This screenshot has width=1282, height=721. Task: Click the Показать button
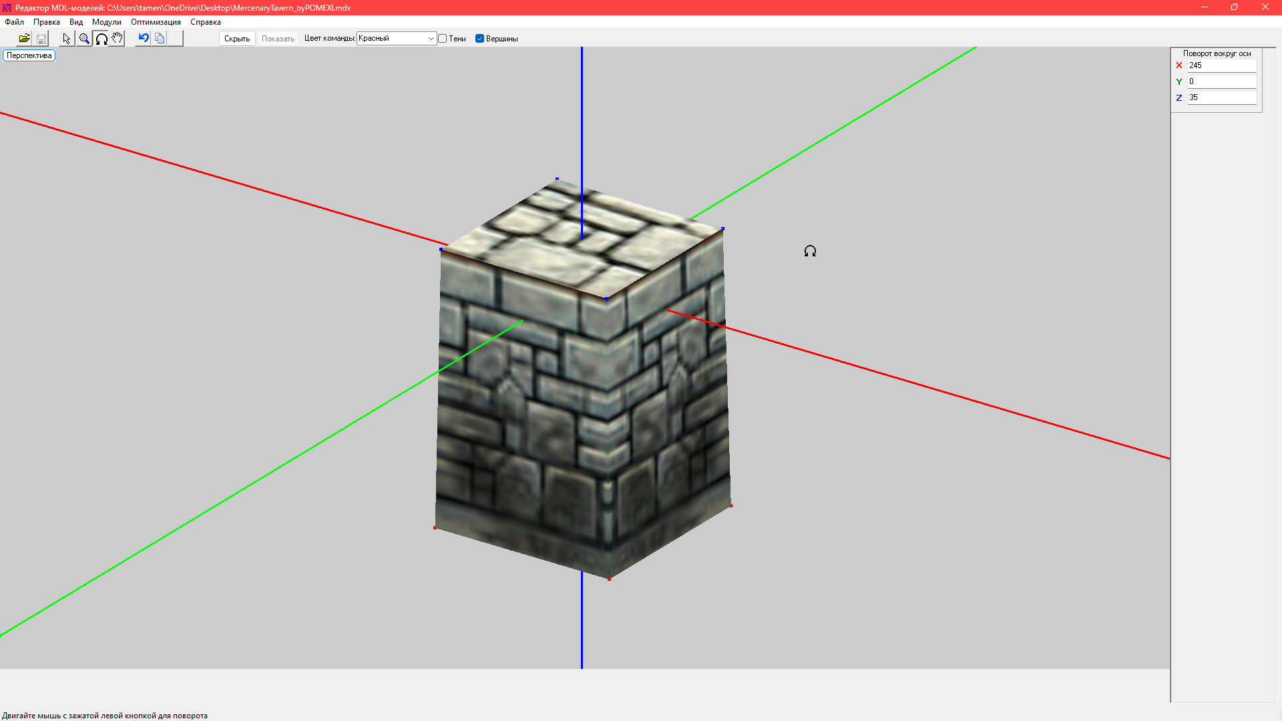point(278,39)
